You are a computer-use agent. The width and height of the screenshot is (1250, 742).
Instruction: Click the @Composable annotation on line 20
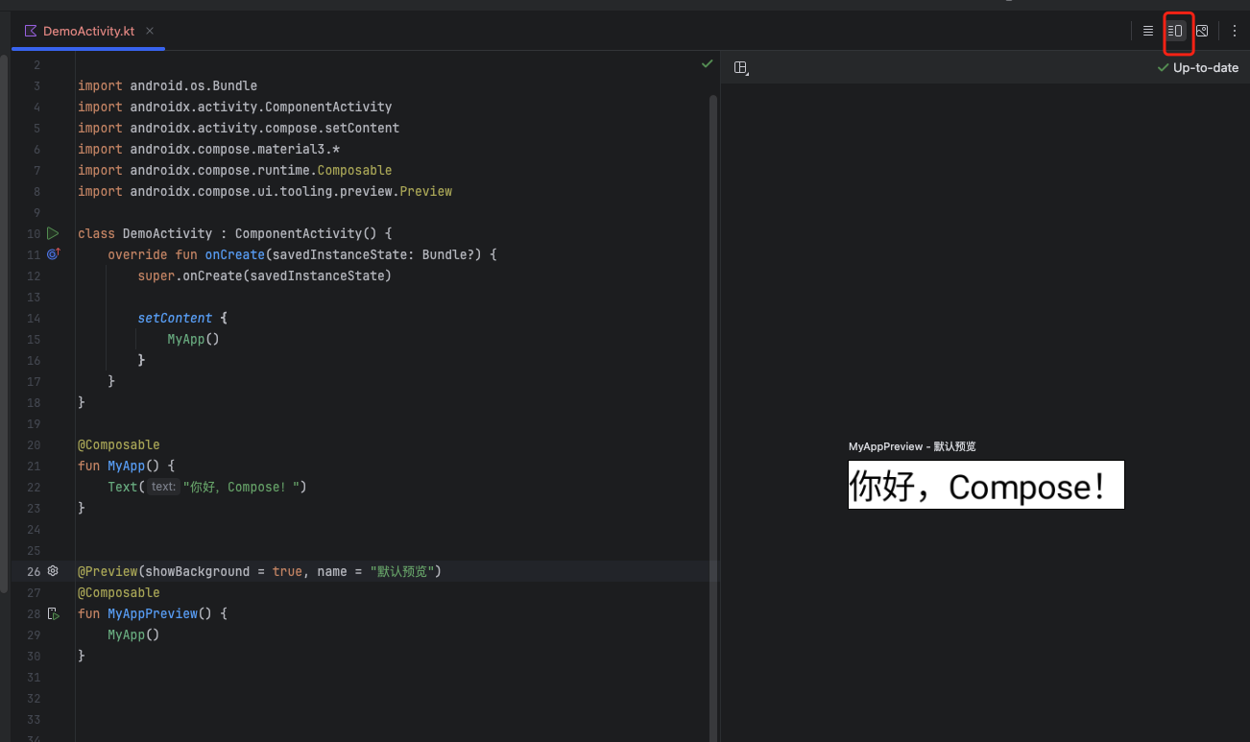tap(119, 444)
